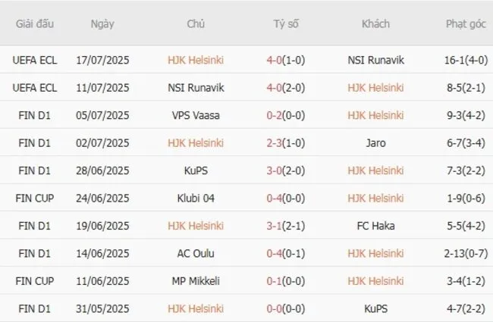Select the 17/07/2025 match date
This screenshot has height=322, width=493.
102,60
